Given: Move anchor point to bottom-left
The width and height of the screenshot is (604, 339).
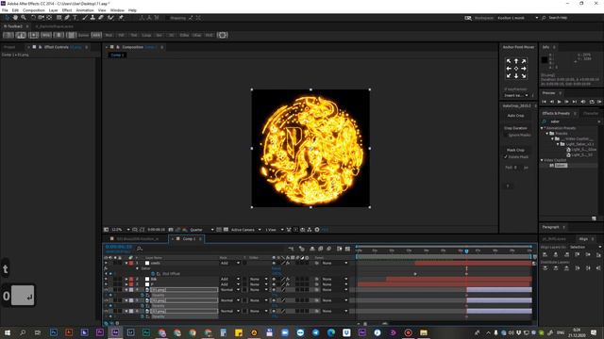Looking at the screenshot, I should (x=509, y=75).
